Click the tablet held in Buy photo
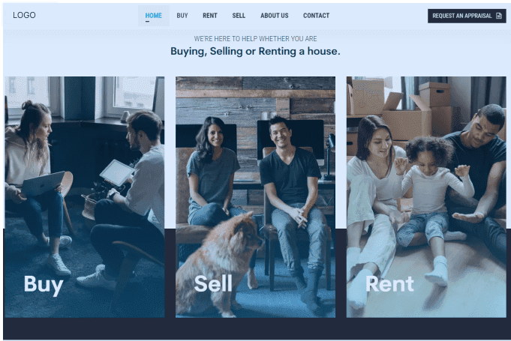The width and height of the screenshot is (511, 341). point(117,172)
